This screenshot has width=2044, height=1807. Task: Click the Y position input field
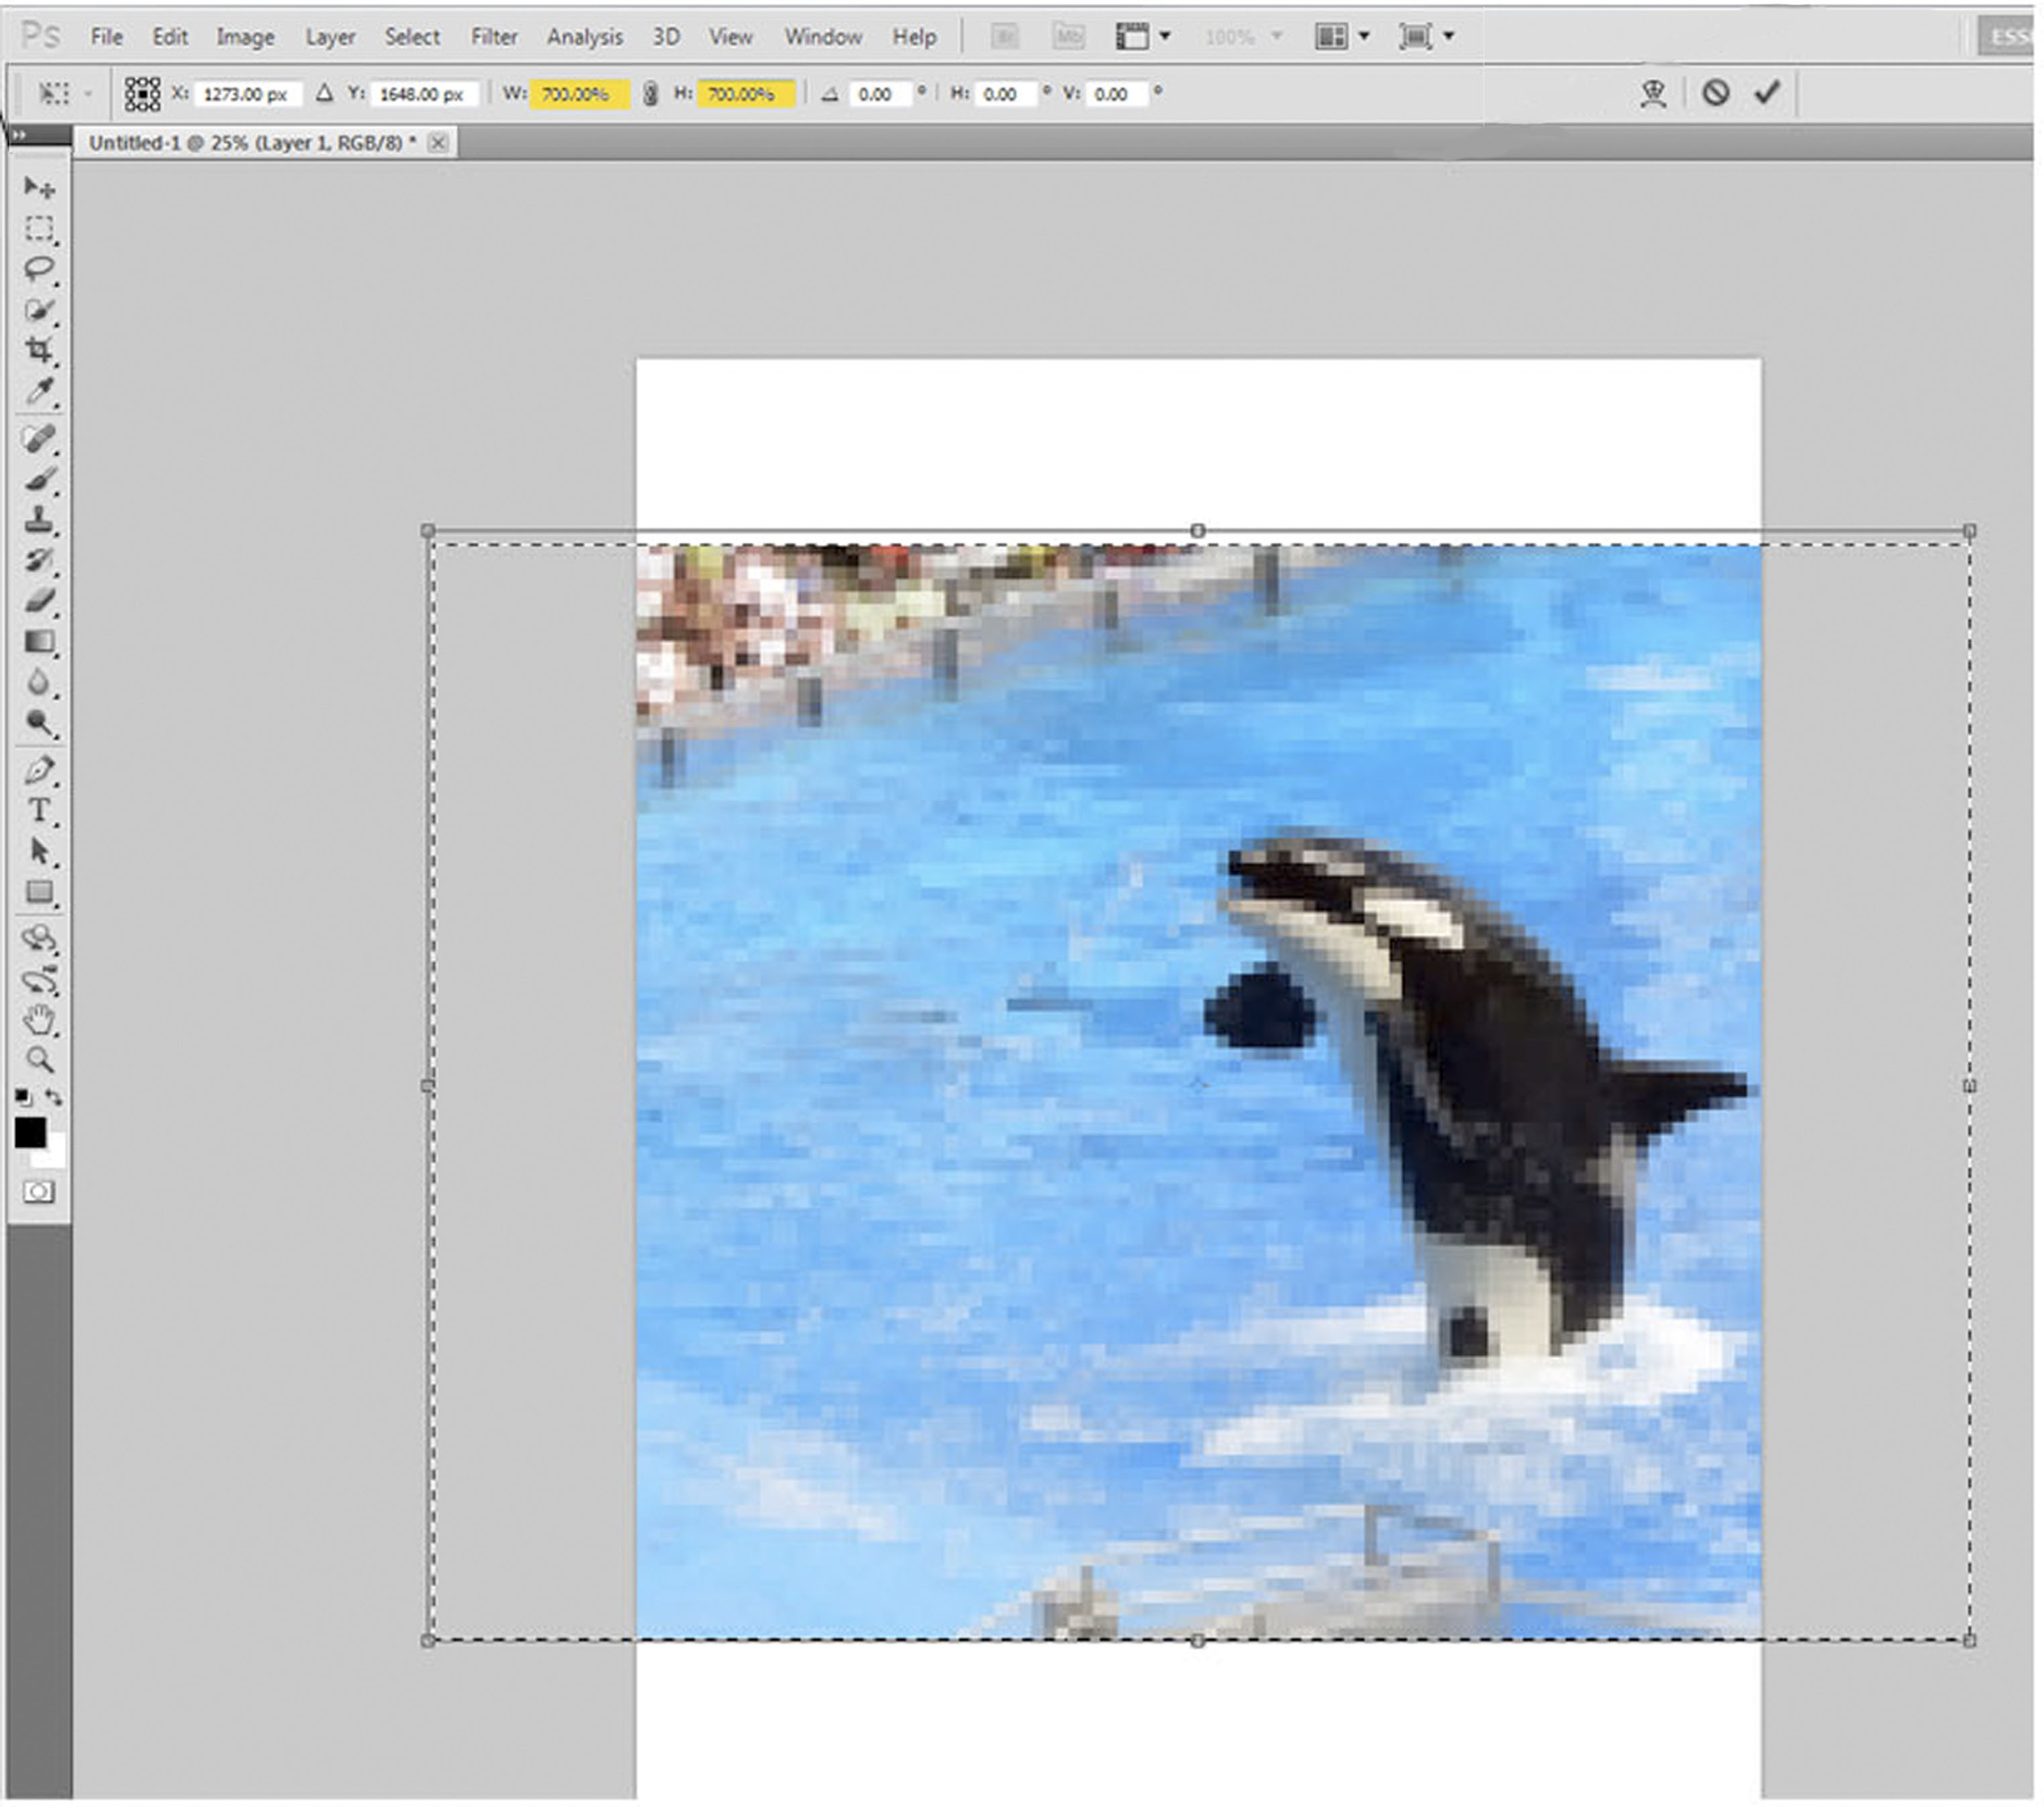(424, 94)
